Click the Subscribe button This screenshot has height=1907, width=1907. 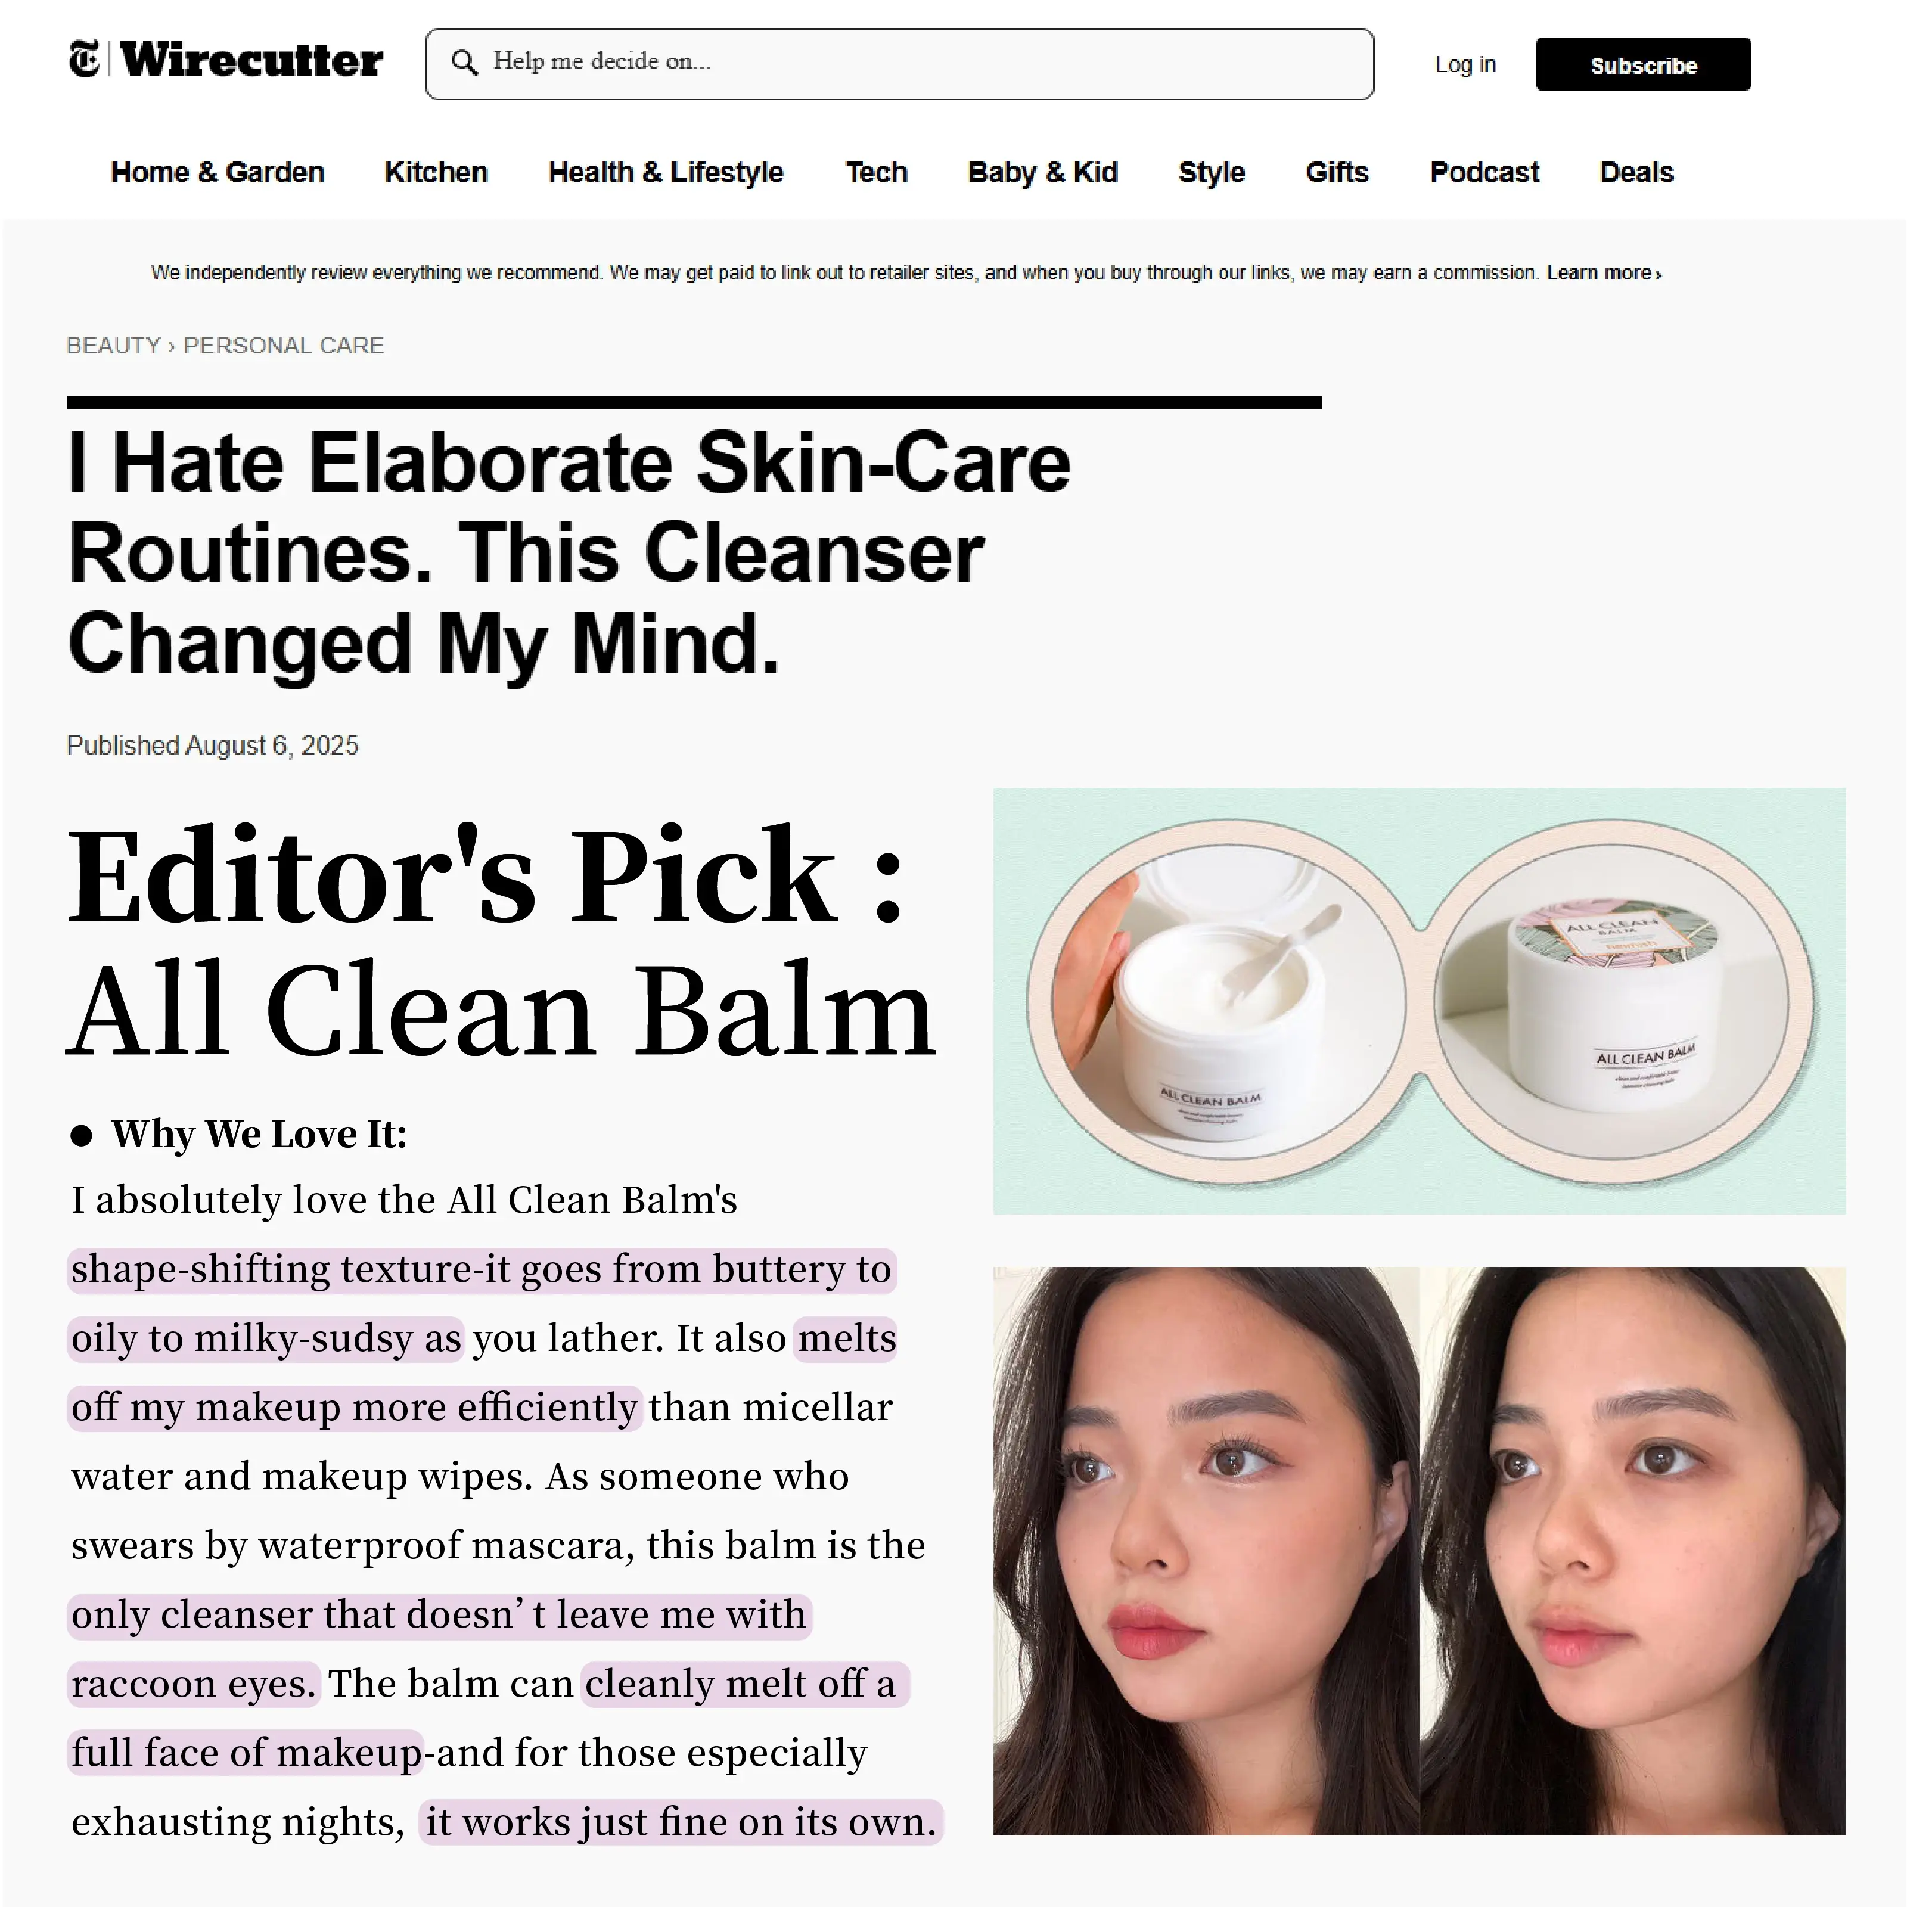click(1642, 64)
